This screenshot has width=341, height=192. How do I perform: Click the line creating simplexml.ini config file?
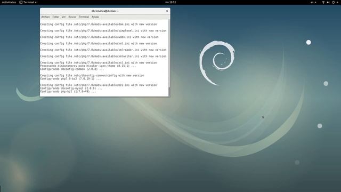coord(103,31)
